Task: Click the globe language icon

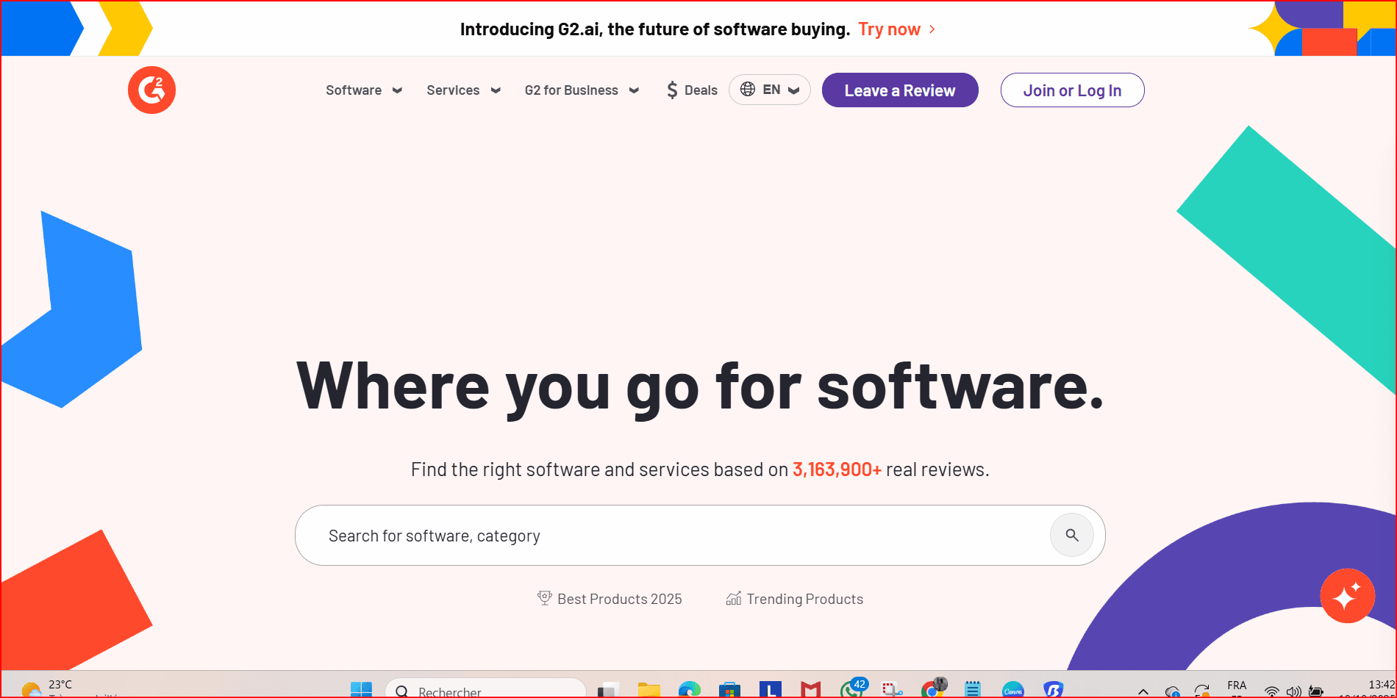Action: [x=748, y=90]
